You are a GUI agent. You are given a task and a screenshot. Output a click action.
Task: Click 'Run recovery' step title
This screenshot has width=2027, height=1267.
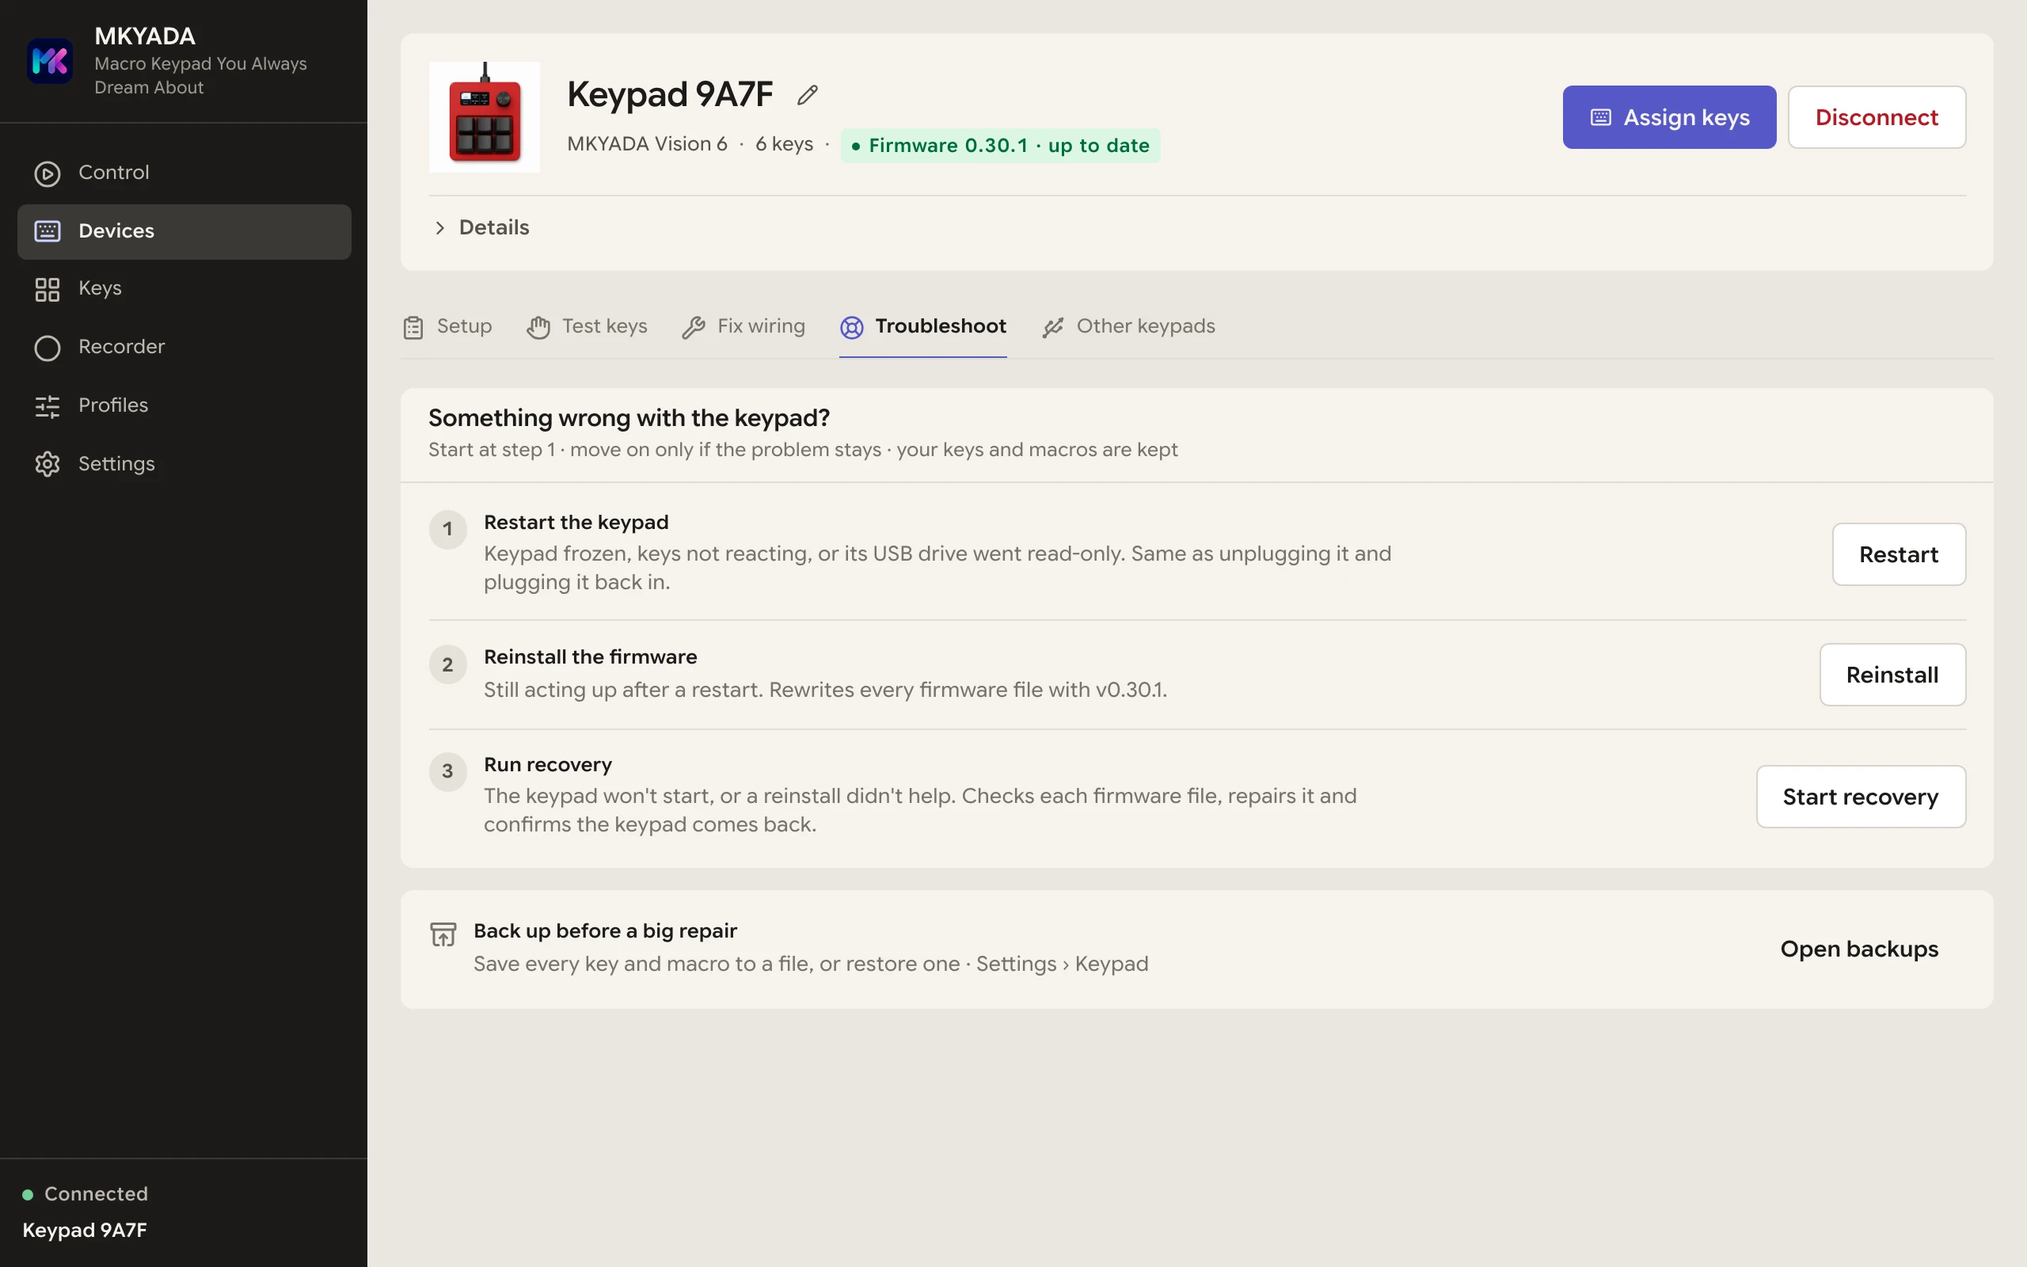[548, 764]
